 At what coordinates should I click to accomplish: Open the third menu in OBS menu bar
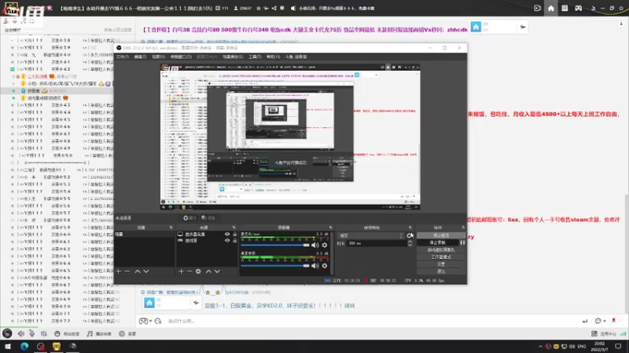159,56
